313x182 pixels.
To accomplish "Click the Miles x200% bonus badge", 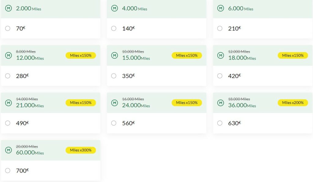I will (x=293, y=103).
